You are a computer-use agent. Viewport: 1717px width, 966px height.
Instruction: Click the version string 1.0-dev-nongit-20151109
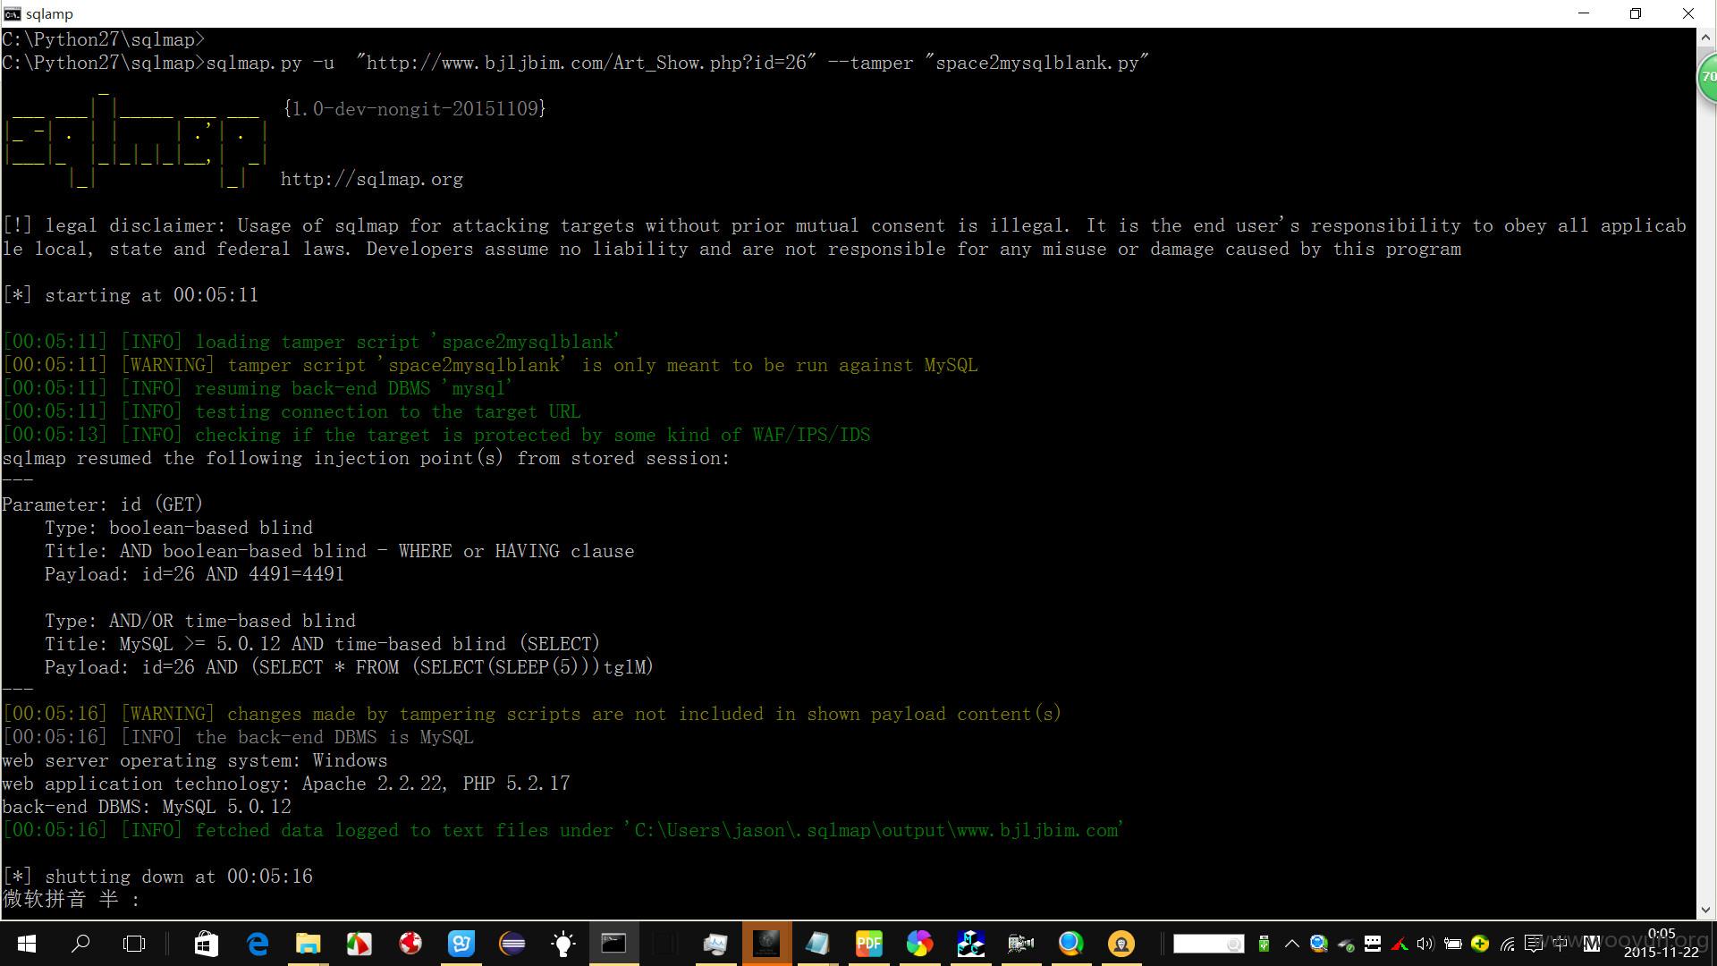[414, 109]
